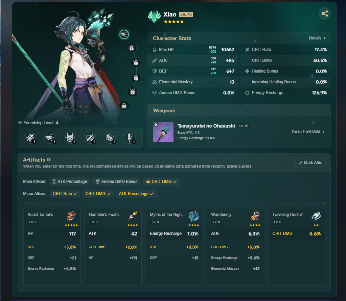
Task: Click the CRIT Rate icon
Action: click(x=247, y=50)
